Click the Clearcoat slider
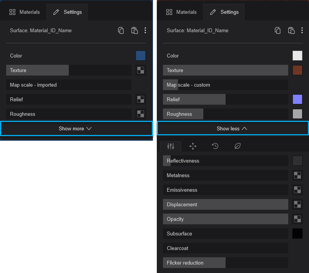This screenshot has width=309, height=273. tap(226, 248)
